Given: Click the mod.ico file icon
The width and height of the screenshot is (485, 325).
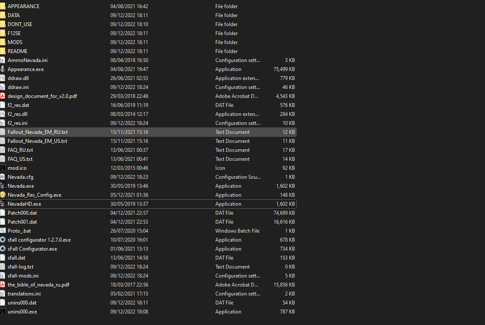Looking at the screenshot, I should tap(3, 168).
